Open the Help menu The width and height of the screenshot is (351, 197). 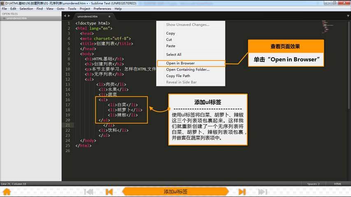118,9
